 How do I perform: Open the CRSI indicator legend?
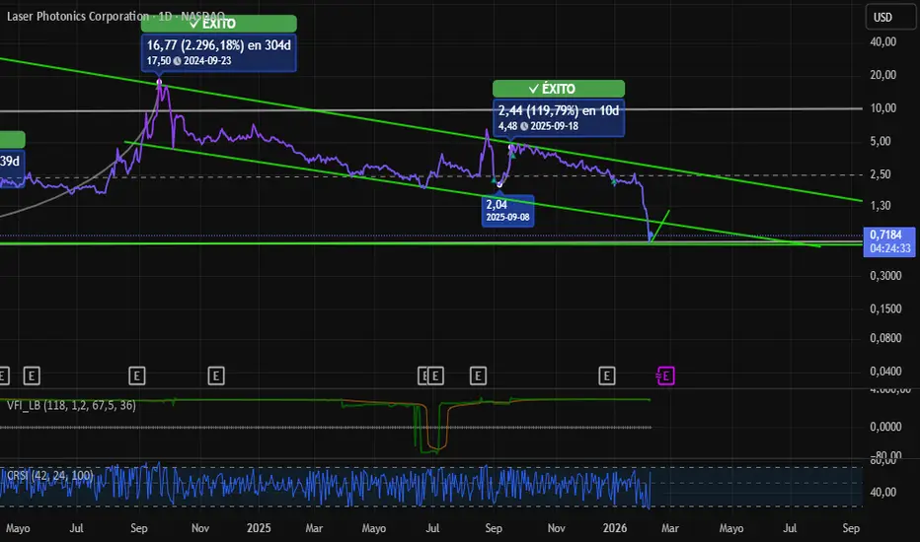(x=50, y=475)
